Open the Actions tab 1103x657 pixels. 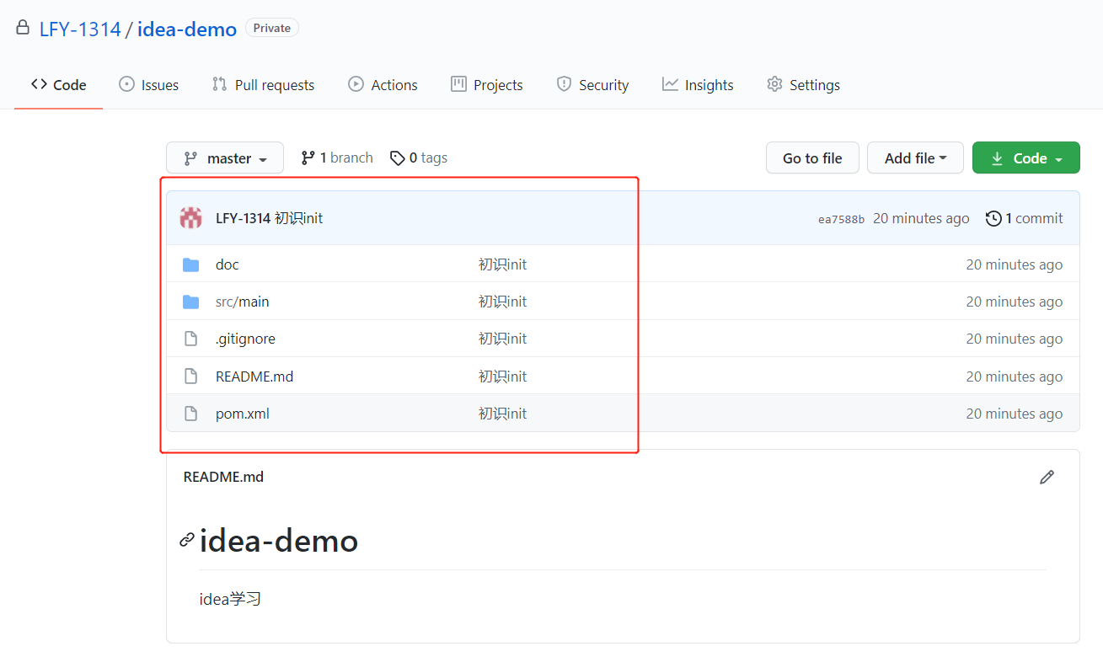(383, 85)
